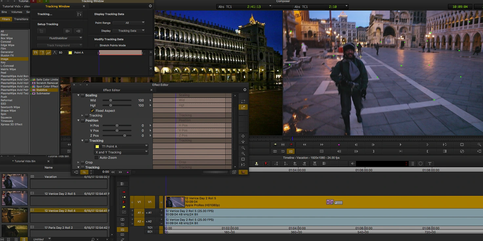The height and width of the screenshot is (241, 483).
Task: Open the FluidStabilizer dropdown
Action: pyautogui.click(x=59, y=38)
